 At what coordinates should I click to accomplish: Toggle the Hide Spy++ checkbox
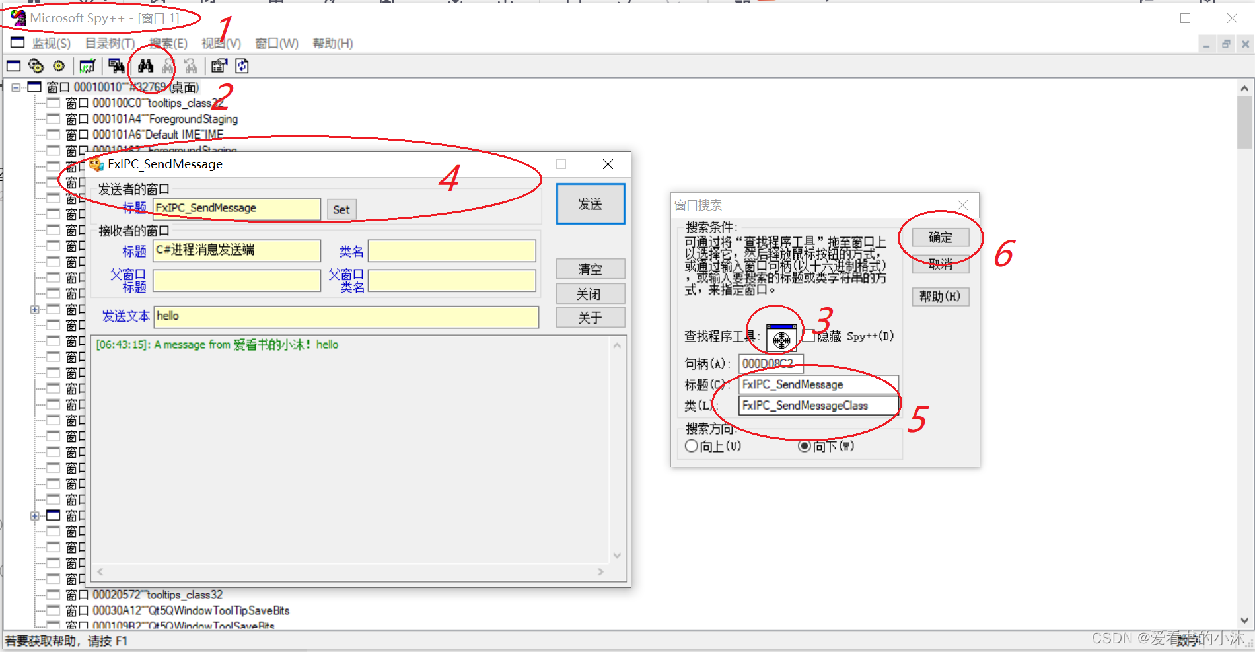808,336
